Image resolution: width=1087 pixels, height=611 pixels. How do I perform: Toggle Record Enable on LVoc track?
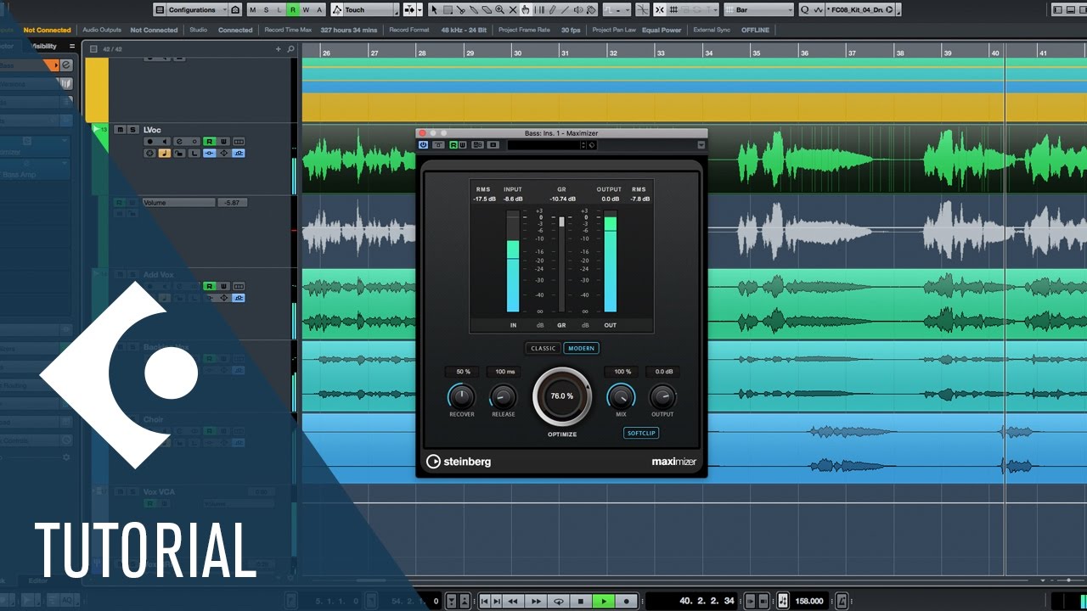[150, 142]
